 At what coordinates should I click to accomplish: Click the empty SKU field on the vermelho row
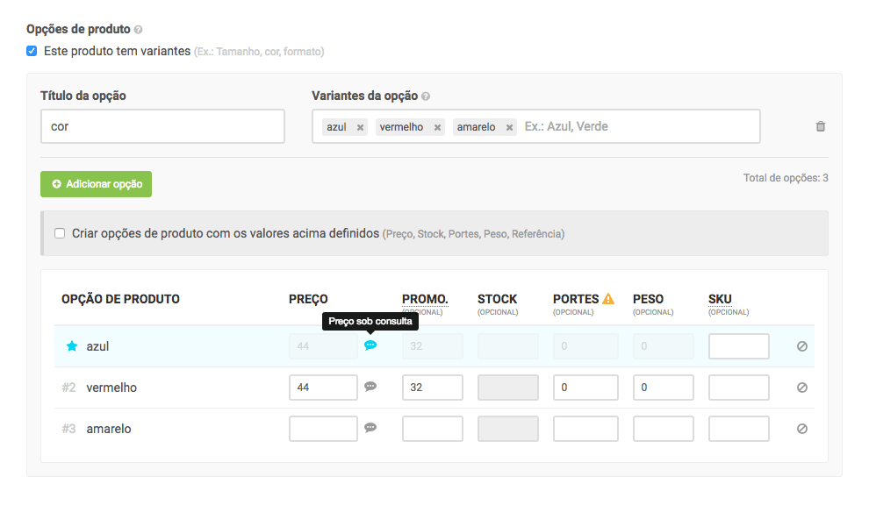click(738, 387)
